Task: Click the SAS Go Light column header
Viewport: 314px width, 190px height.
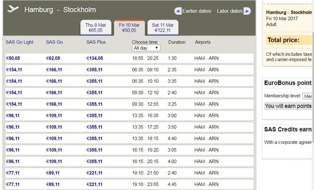Action: pyautogui.click(x=20, y=42)
